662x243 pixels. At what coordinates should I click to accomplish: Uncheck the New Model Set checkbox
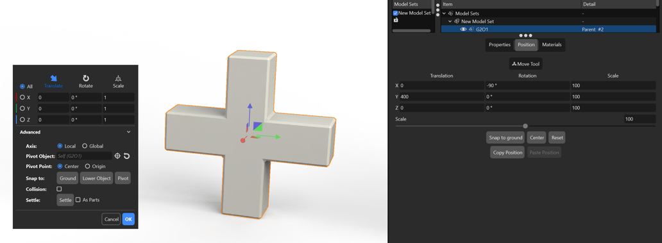pos(396,13)
